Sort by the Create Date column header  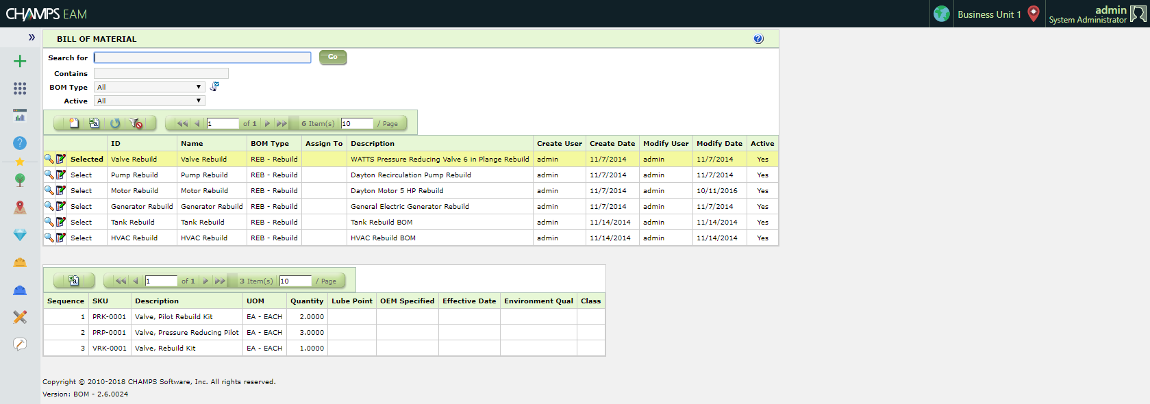click(612, 144)
